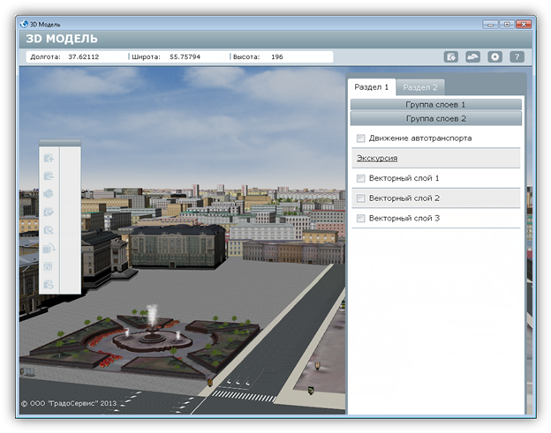551x433 pixels.
Task: Expand the Группа слоев 1 header
Action: pos(435,104)
